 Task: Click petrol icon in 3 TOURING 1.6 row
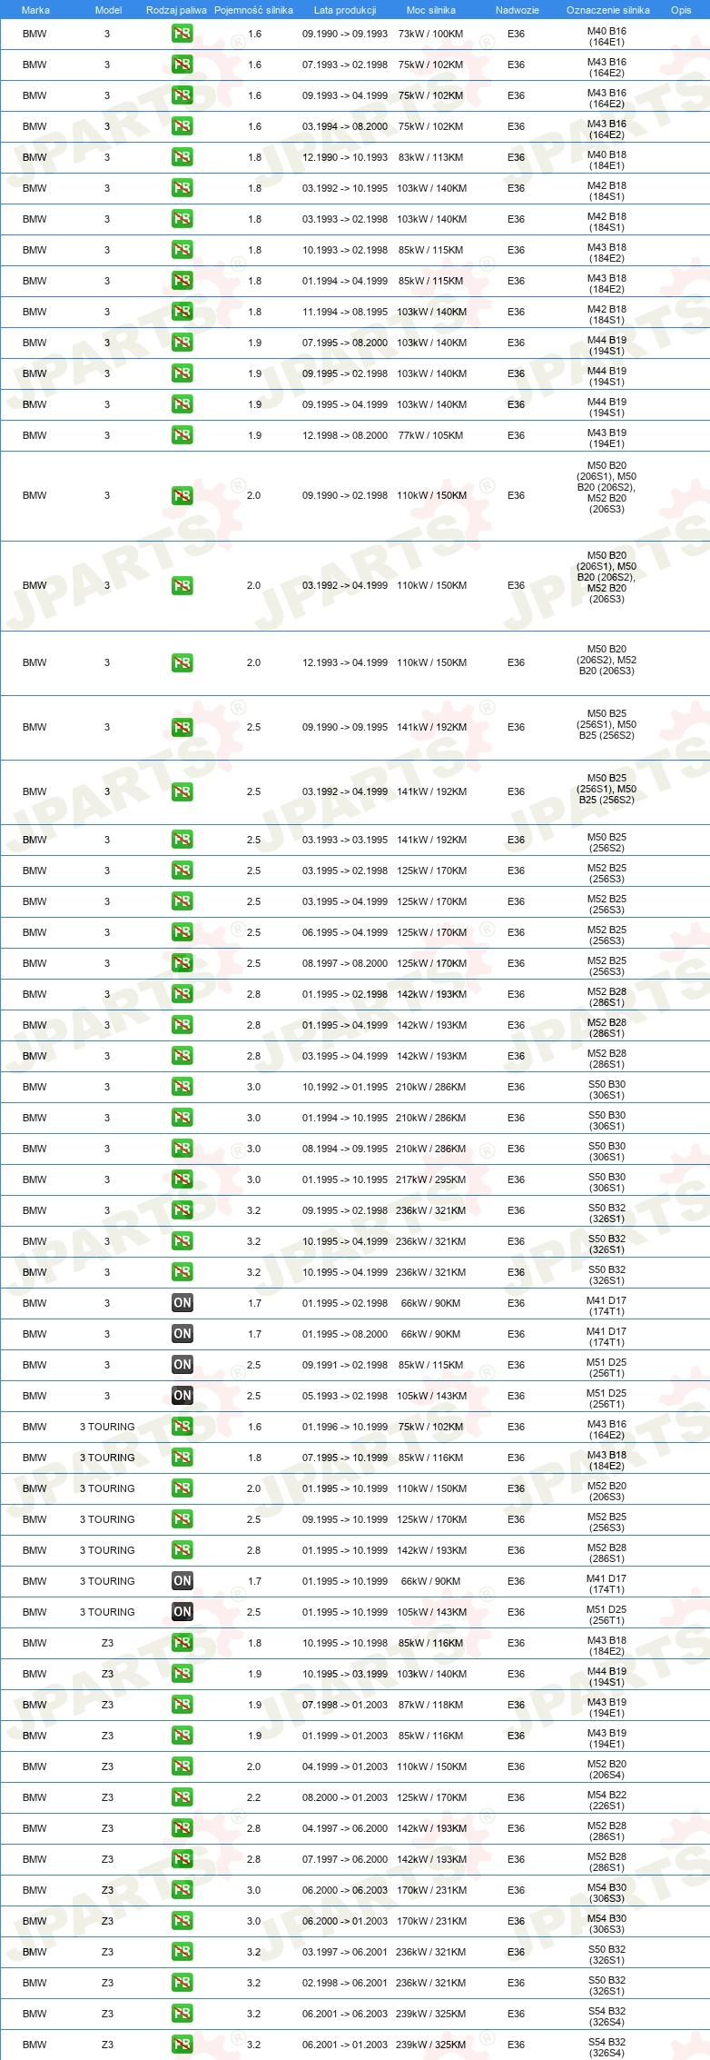182,1427
